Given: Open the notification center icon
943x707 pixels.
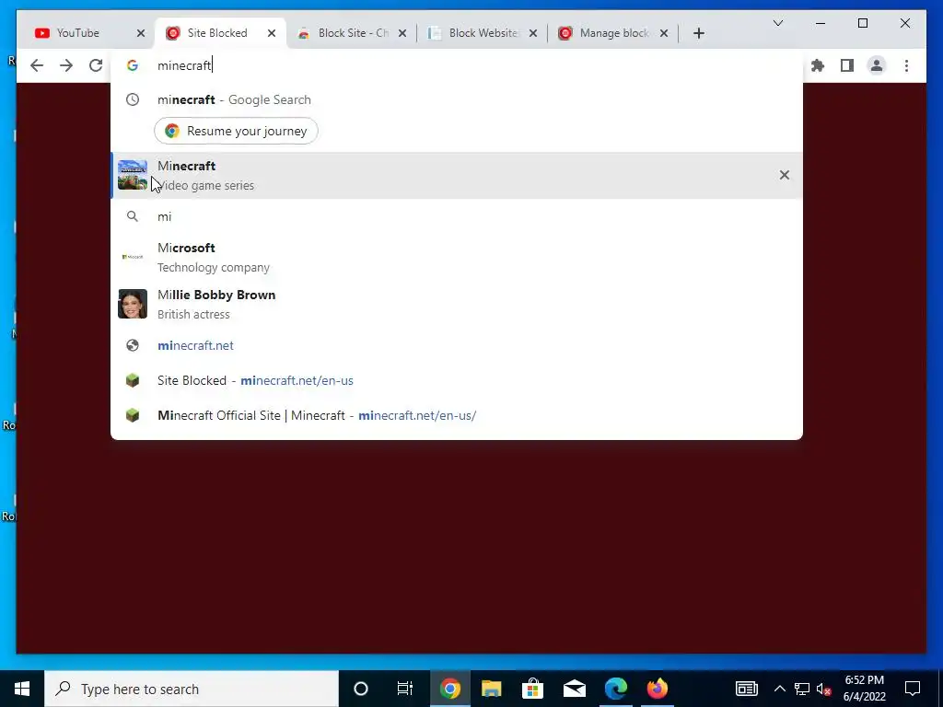Looking at the screenshot, I should (x=913, y=689).
